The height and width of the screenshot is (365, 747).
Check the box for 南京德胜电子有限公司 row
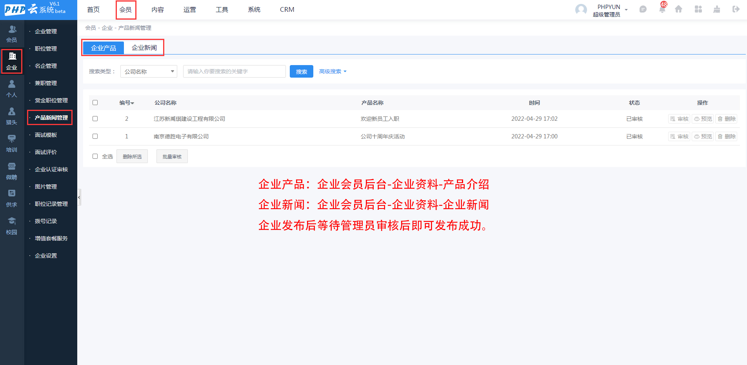click(95, 136)
